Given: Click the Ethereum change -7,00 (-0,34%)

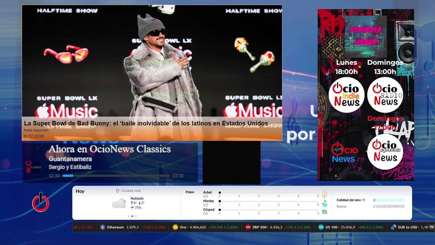Looking at the screenshot, I should point(153,227).
